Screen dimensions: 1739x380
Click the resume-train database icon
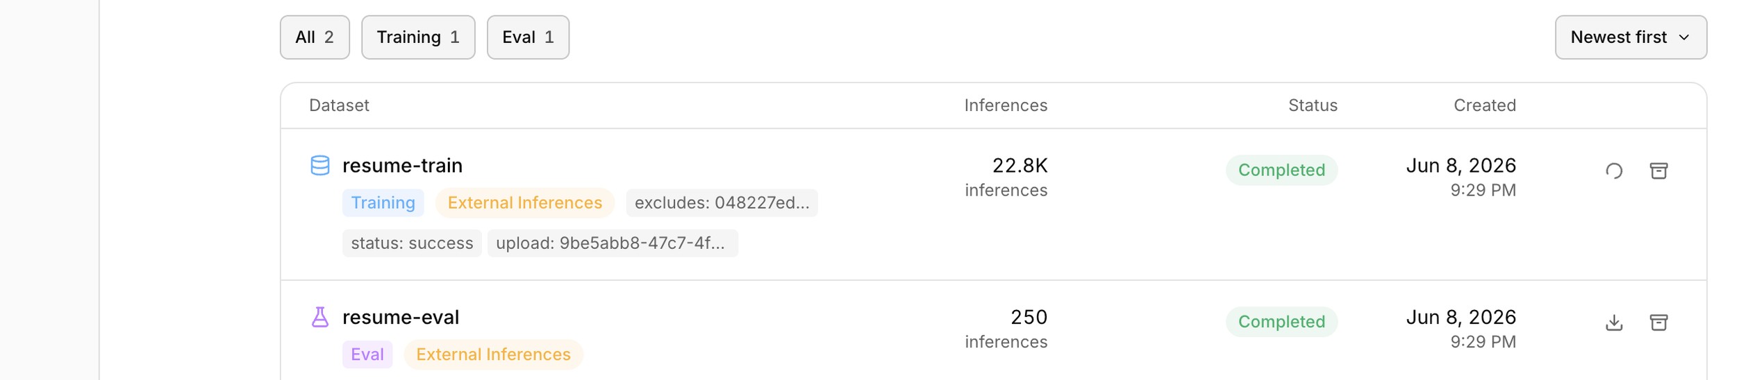point(319,166)
